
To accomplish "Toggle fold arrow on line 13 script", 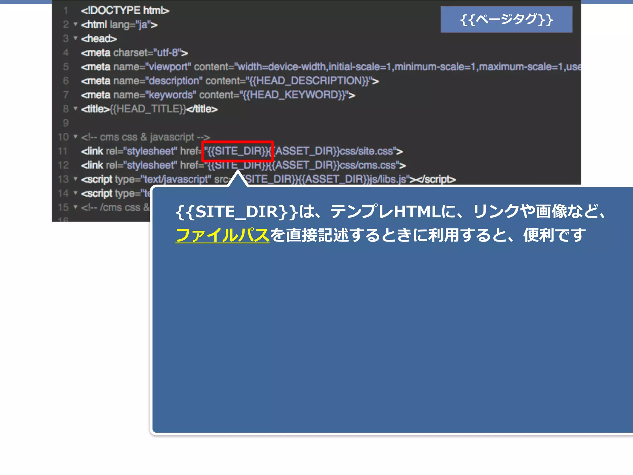I will 75,179.
